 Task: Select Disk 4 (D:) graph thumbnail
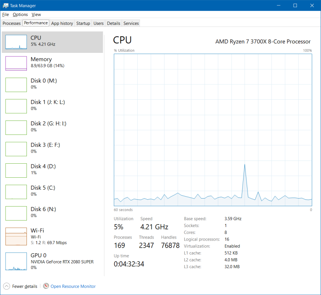pyautogui.click(x=16, y=171)
